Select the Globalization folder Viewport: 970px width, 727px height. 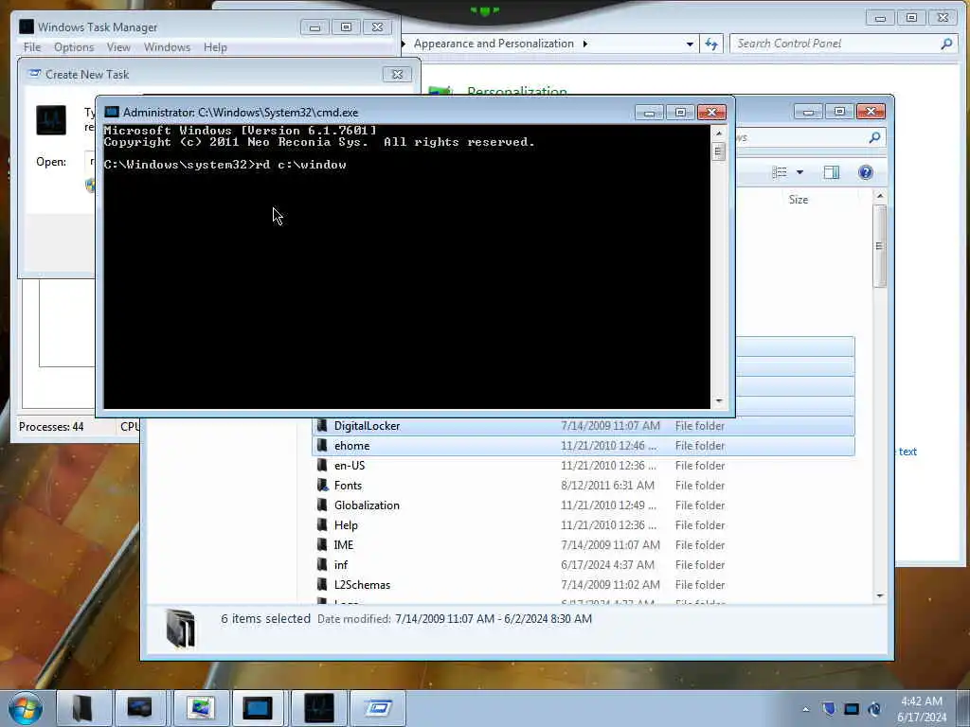(584, 505)
